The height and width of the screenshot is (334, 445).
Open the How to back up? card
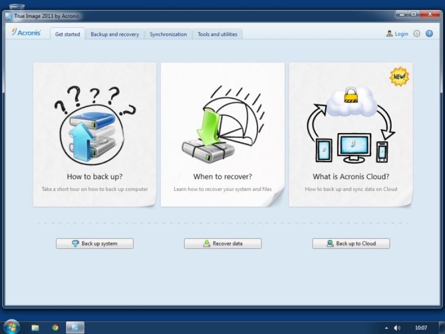pos(94,135)
